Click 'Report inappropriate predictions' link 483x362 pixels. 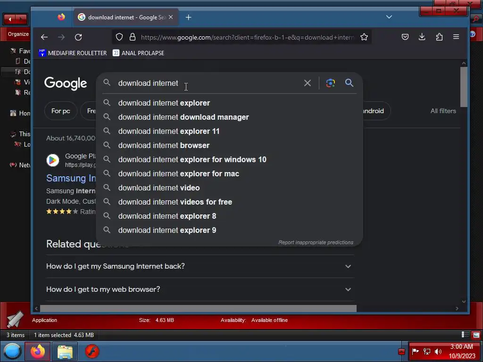point(316,242)
